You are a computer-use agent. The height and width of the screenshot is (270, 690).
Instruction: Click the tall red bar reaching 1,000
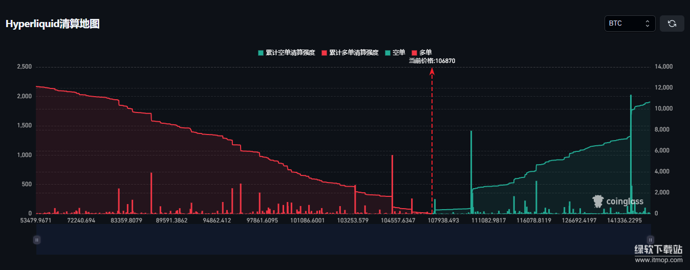point(392,184)
